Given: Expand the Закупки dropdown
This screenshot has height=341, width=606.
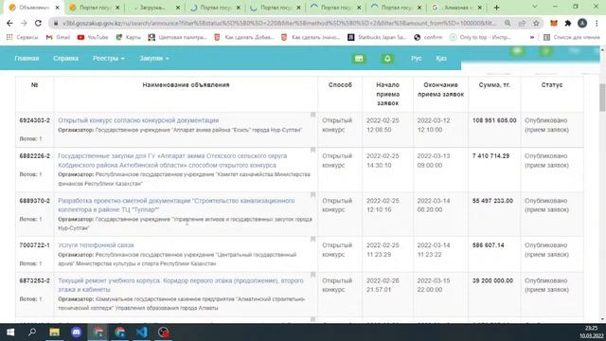Looking at the screenshot, I should point(154,59).
